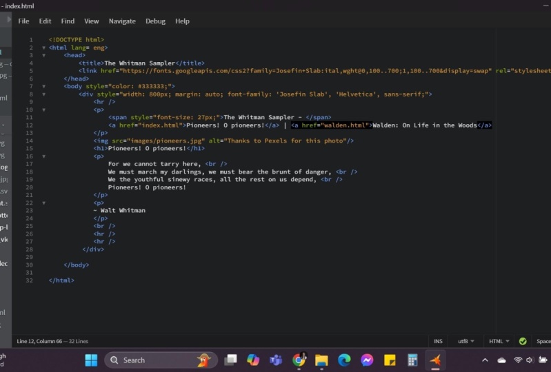Open Calculator from the taskbar
Image resolution: width=551 pixels, height=372 pixels.
[412, 360]
